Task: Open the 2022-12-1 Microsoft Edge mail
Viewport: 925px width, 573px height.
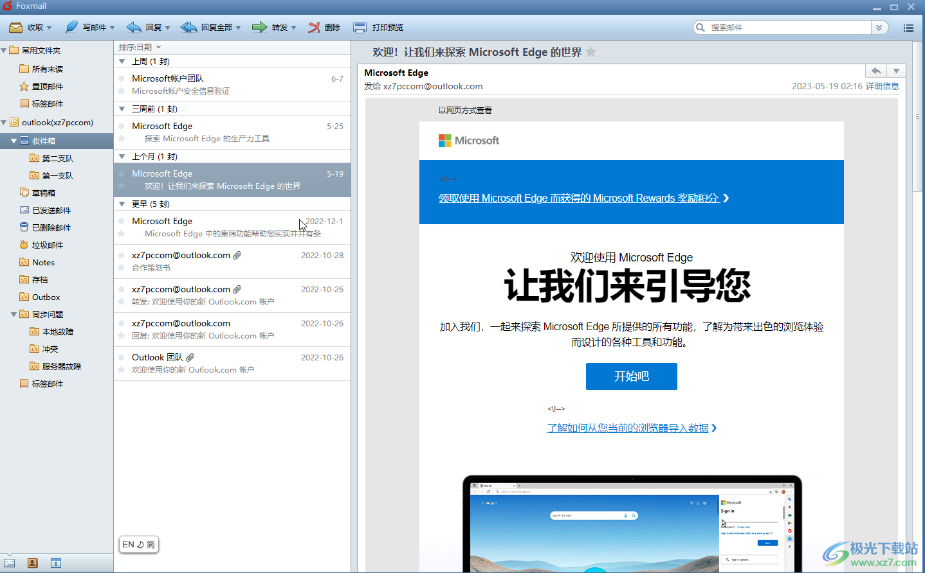Action: click(232, 227)
